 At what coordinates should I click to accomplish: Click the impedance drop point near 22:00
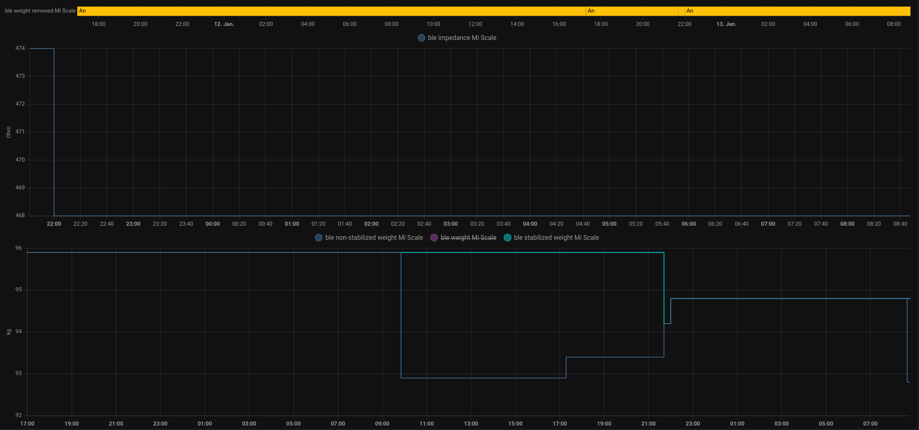(x=54, y=132)
